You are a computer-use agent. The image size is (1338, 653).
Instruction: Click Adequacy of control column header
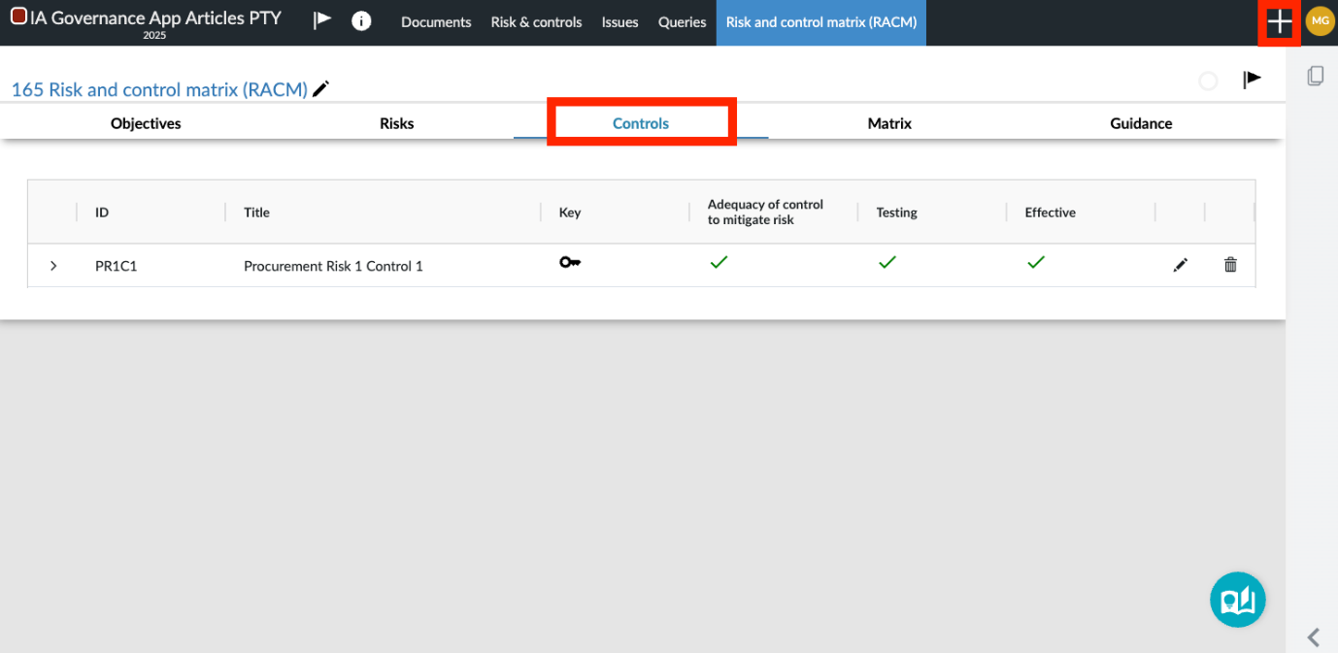pos(765,212)
